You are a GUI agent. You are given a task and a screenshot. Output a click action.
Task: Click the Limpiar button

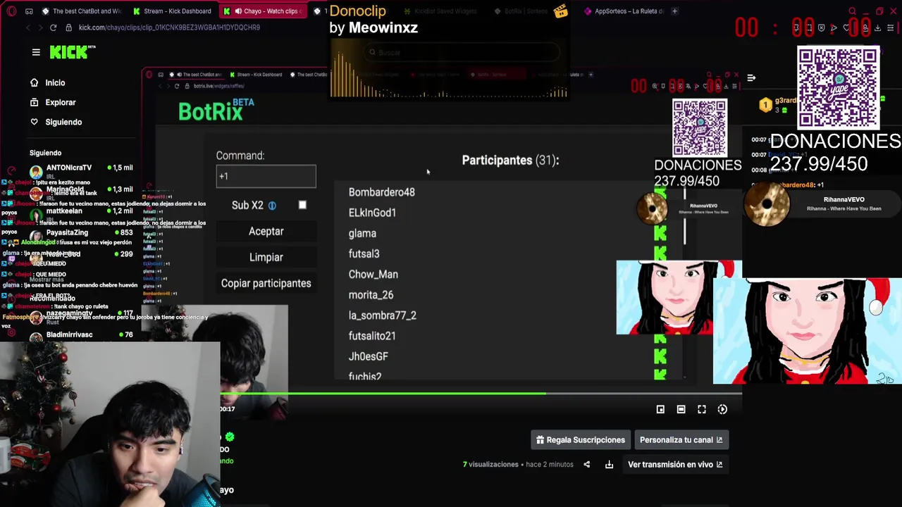pyautogui.click(x=266, y=257)
